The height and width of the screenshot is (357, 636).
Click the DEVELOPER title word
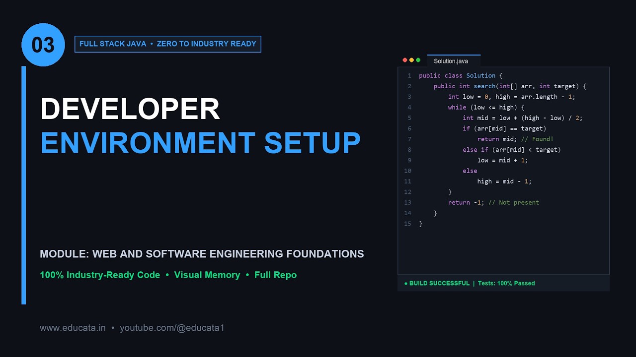tap(130, 109)
